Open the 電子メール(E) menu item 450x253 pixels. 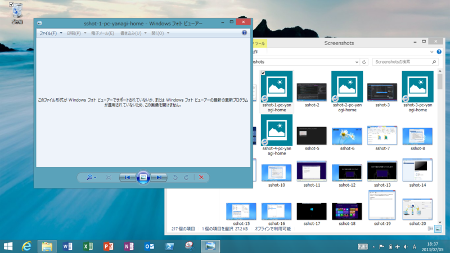tap(102, 33)
